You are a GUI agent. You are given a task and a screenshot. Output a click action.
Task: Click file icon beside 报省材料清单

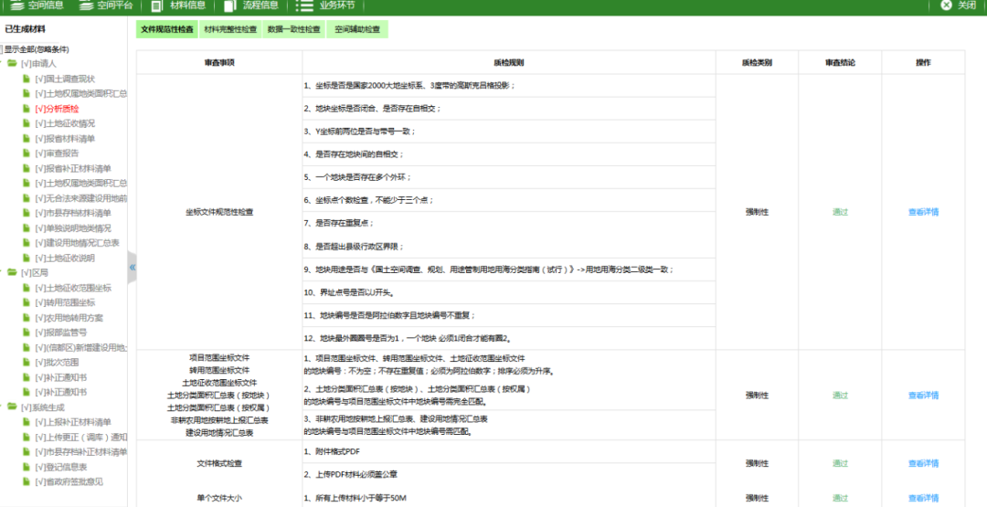point(27,138)
